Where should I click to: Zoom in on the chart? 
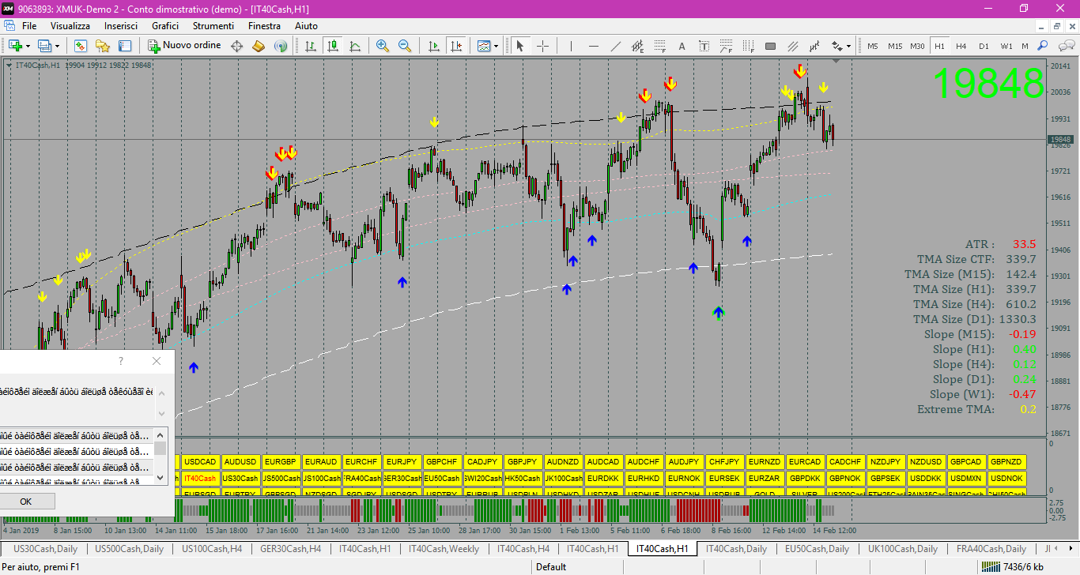pos(383,46)
